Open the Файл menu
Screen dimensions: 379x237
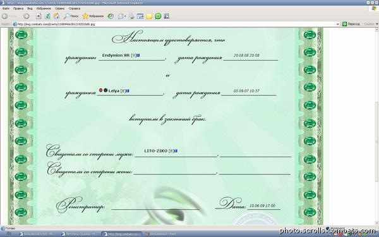pyautogui.click(x=6, y=8)
